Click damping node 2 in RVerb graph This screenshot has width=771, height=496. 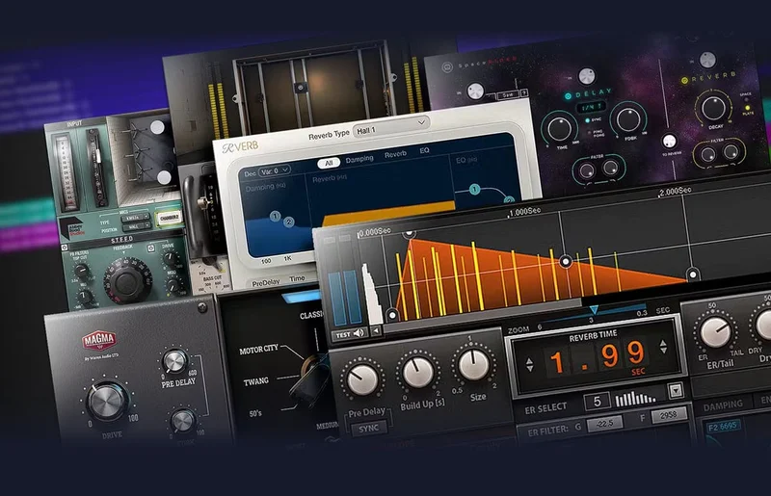pyautogui.click(x=288, y=222)
